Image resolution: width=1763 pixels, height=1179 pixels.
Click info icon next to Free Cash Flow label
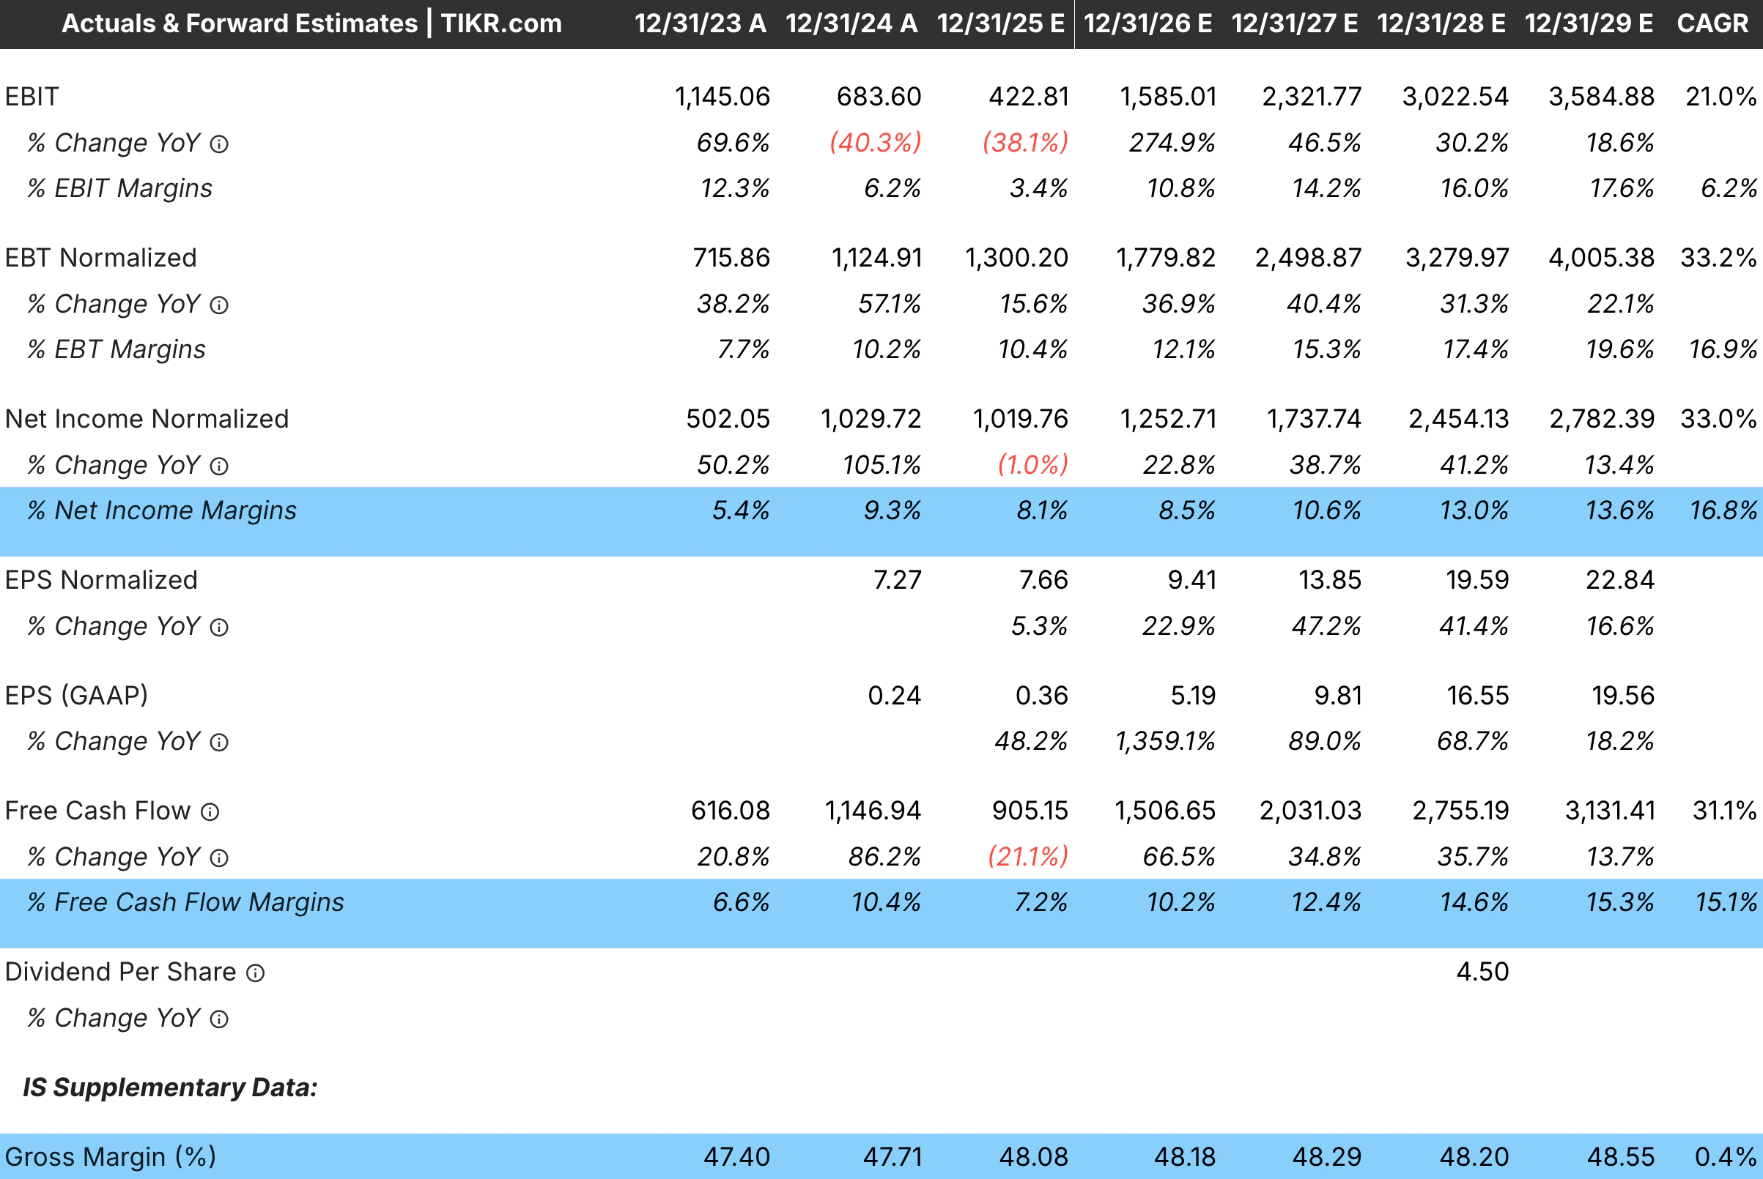point(210,812)
